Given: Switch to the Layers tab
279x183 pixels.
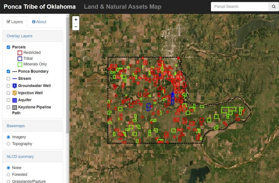Looking at the screenshot, I should pos(15,22).
